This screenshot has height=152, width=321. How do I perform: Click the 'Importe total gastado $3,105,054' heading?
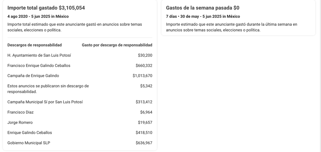point(46,8)
